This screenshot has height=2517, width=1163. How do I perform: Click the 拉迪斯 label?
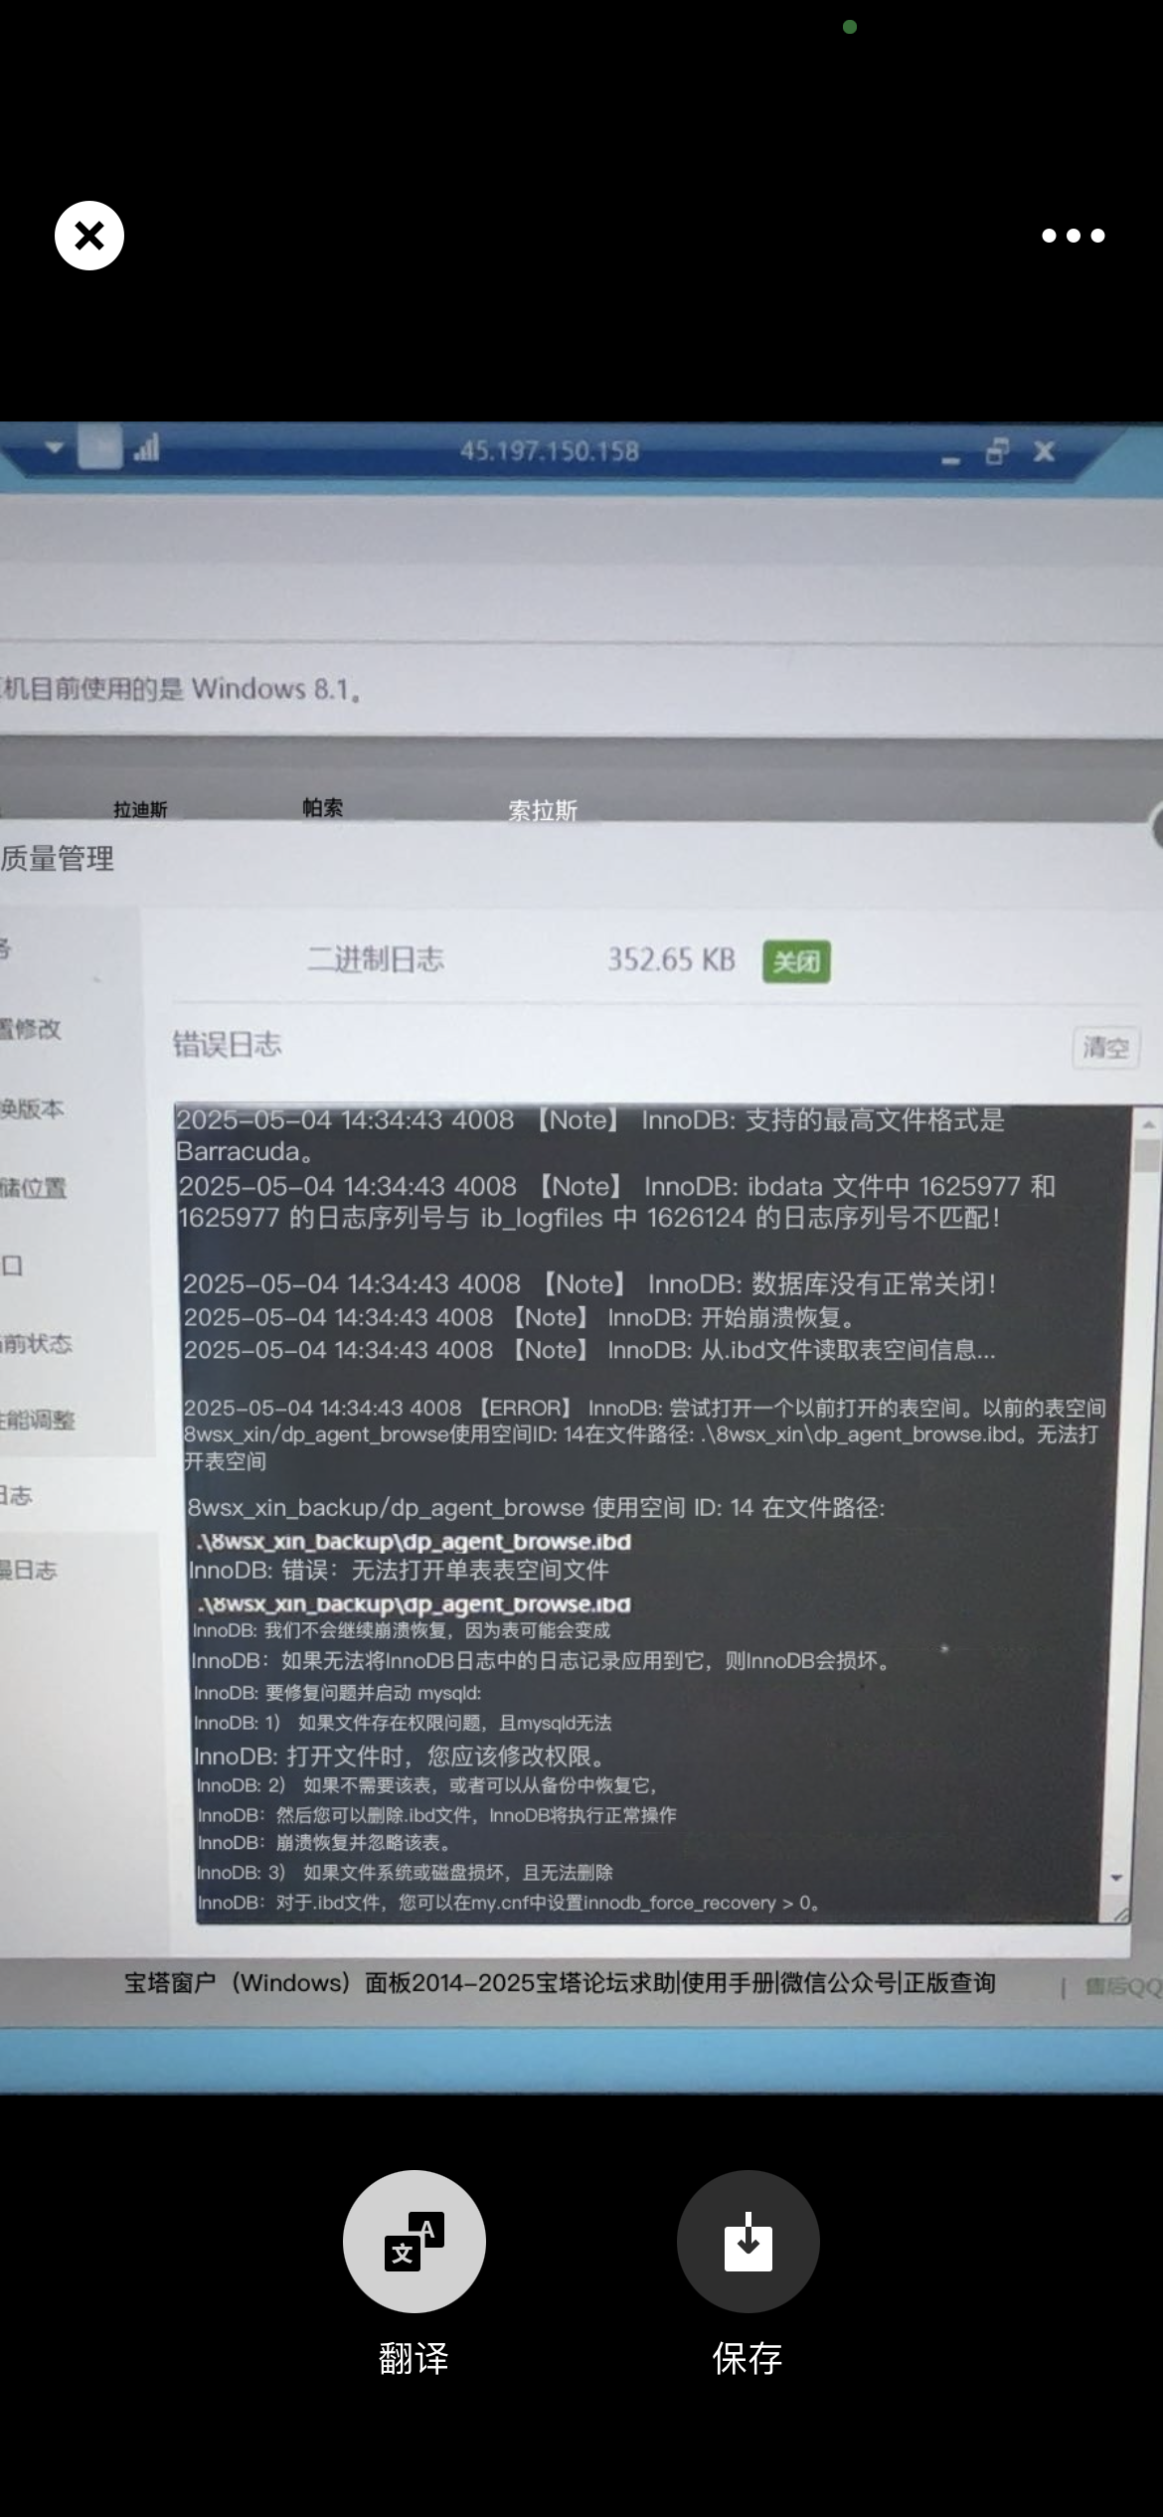140,809
